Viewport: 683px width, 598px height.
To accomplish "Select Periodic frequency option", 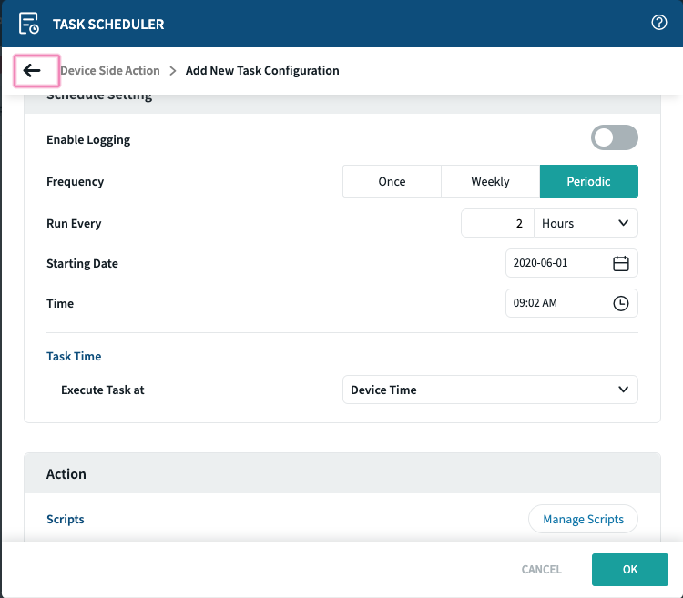I will [x=588, y=181].
